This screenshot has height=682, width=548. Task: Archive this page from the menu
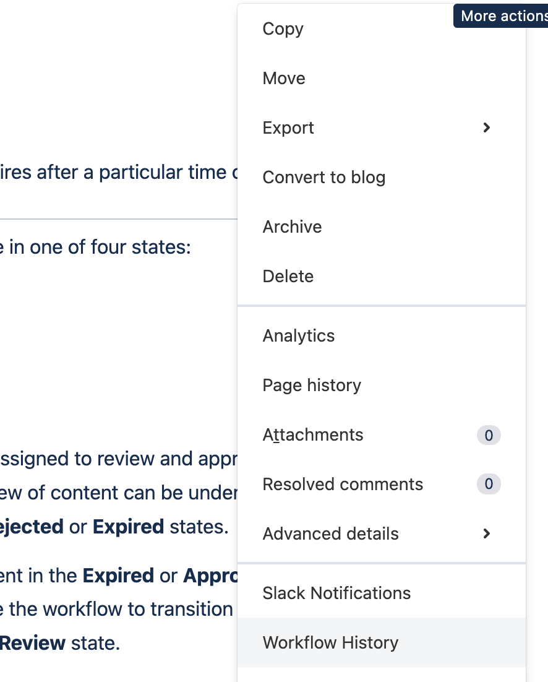click(382, 227)
